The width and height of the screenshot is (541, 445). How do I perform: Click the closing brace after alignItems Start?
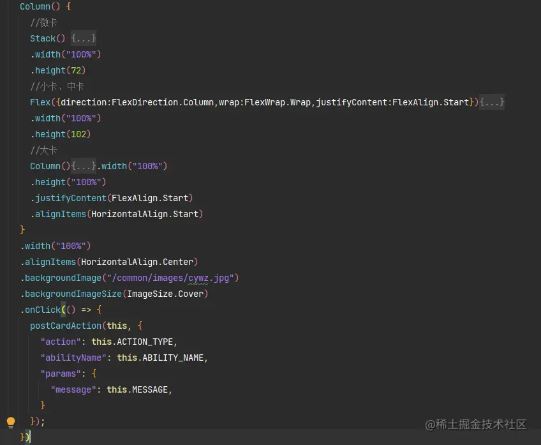click(22, 230)
